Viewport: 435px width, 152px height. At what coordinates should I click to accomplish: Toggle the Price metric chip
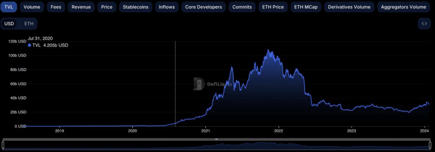coord(107,7)
